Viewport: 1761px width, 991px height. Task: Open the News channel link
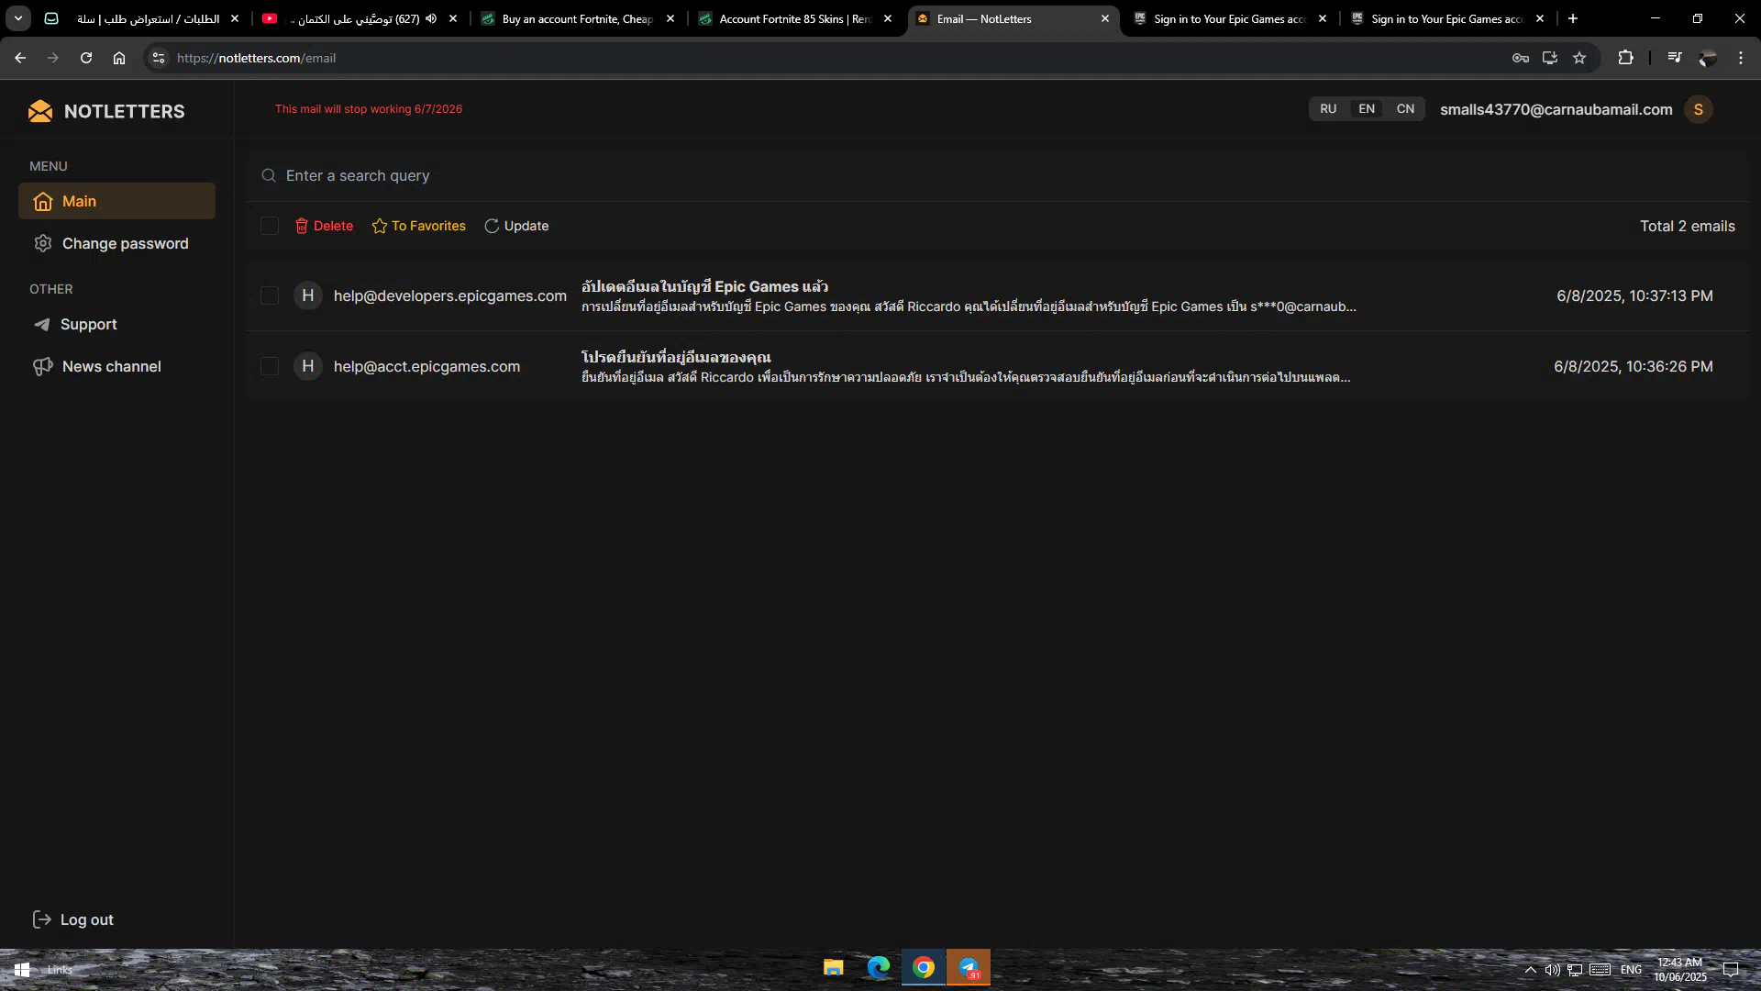click(x=97, y=366)
